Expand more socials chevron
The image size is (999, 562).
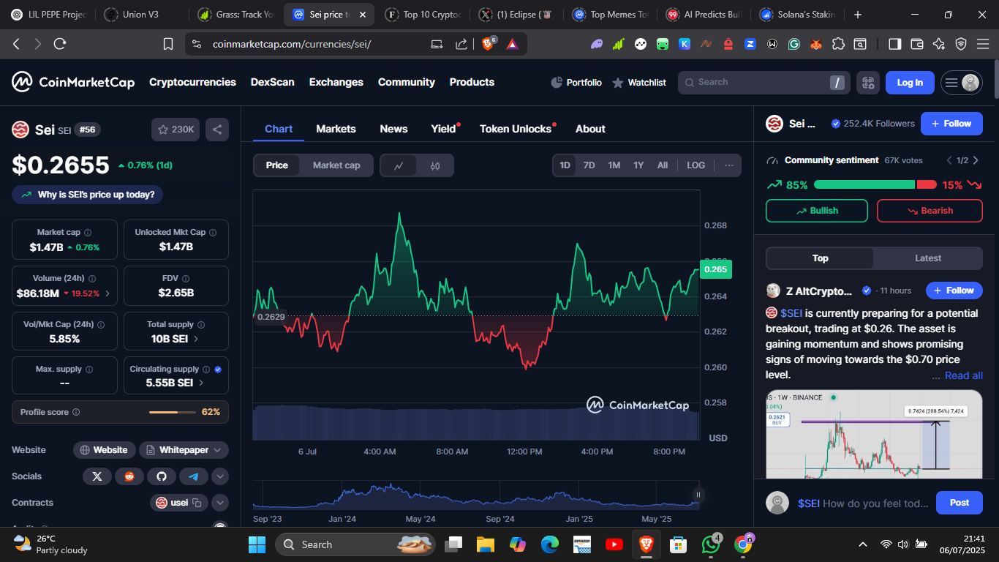point(220,476)
